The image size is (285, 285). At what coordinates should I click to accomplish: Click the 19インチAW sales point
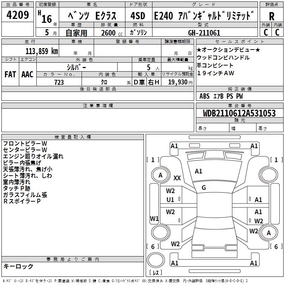tap(216, 73)
